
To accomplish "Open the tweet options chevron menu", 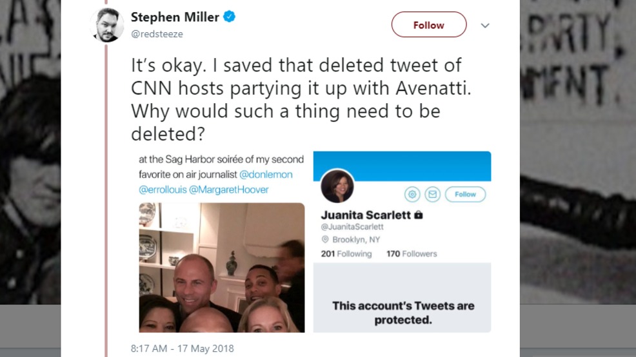I will [485, 26].
